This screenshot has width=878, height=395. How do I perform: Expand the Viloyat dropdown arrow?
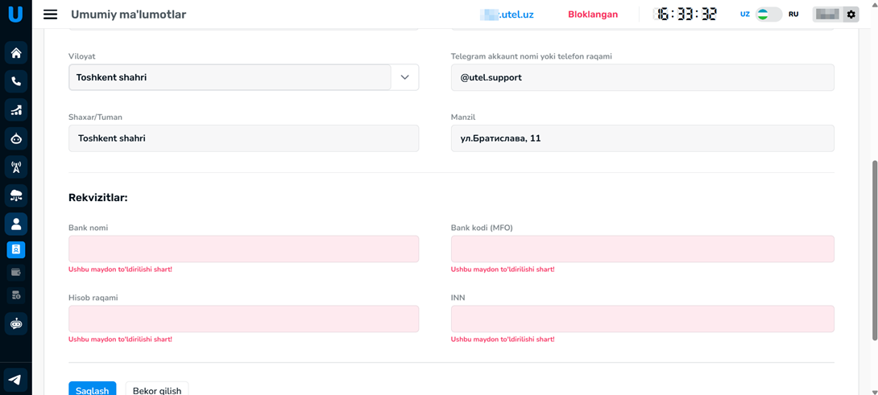click(x=404, y=77)
